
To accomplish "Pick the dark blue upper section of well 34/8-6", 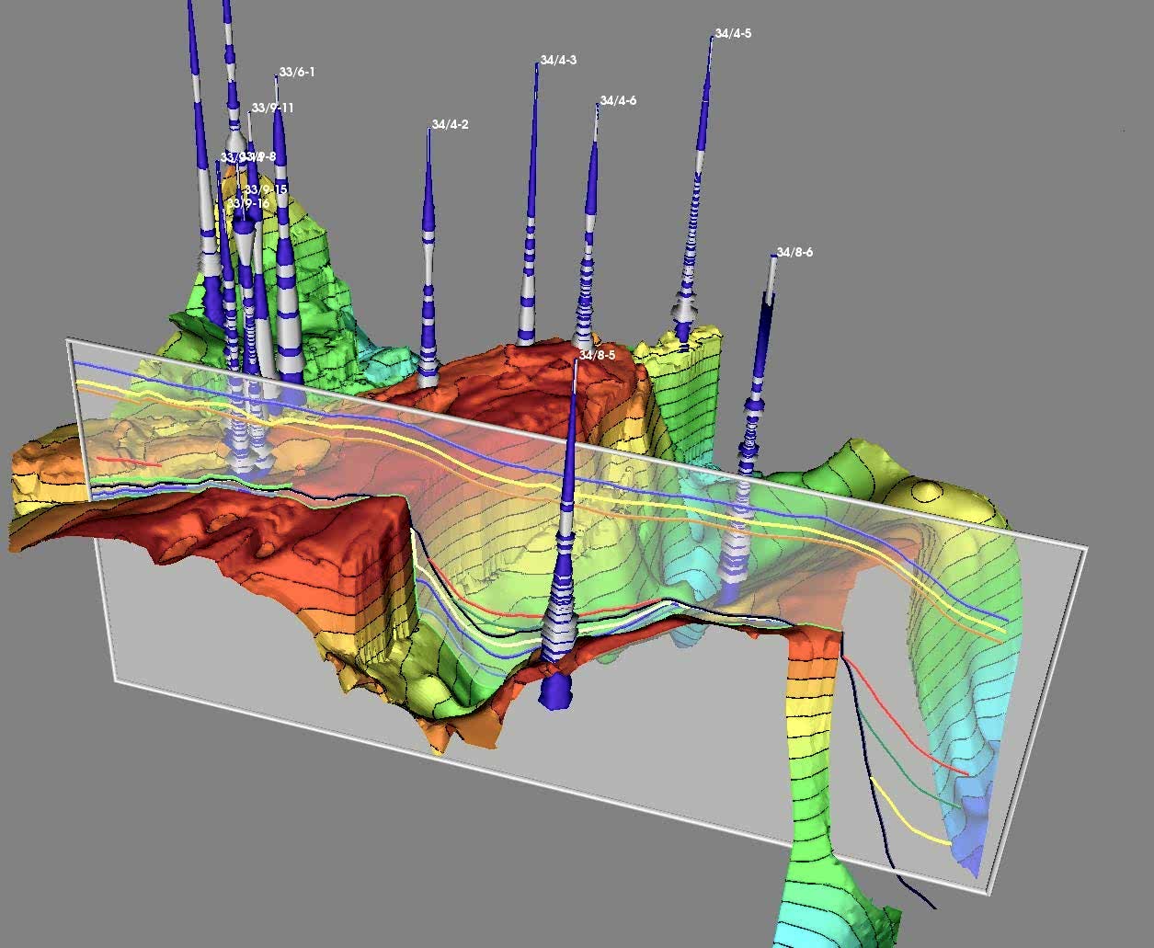I will click(x=765, y=331).
